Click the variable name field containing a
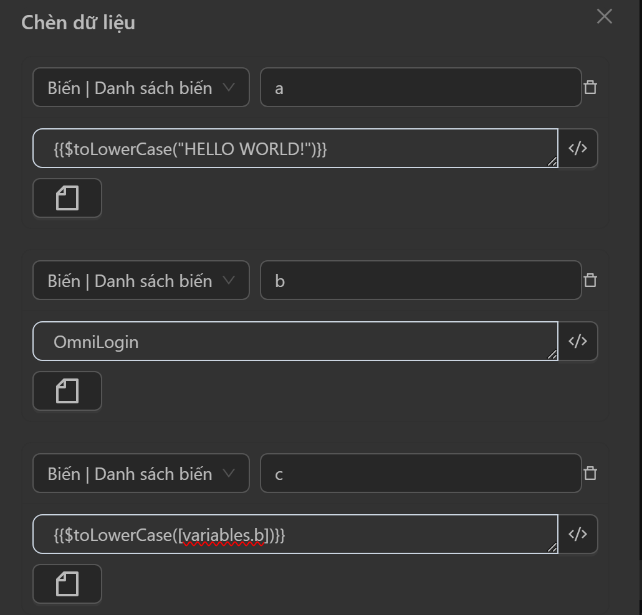Viewport: 642px width, 615px height. 421,88
